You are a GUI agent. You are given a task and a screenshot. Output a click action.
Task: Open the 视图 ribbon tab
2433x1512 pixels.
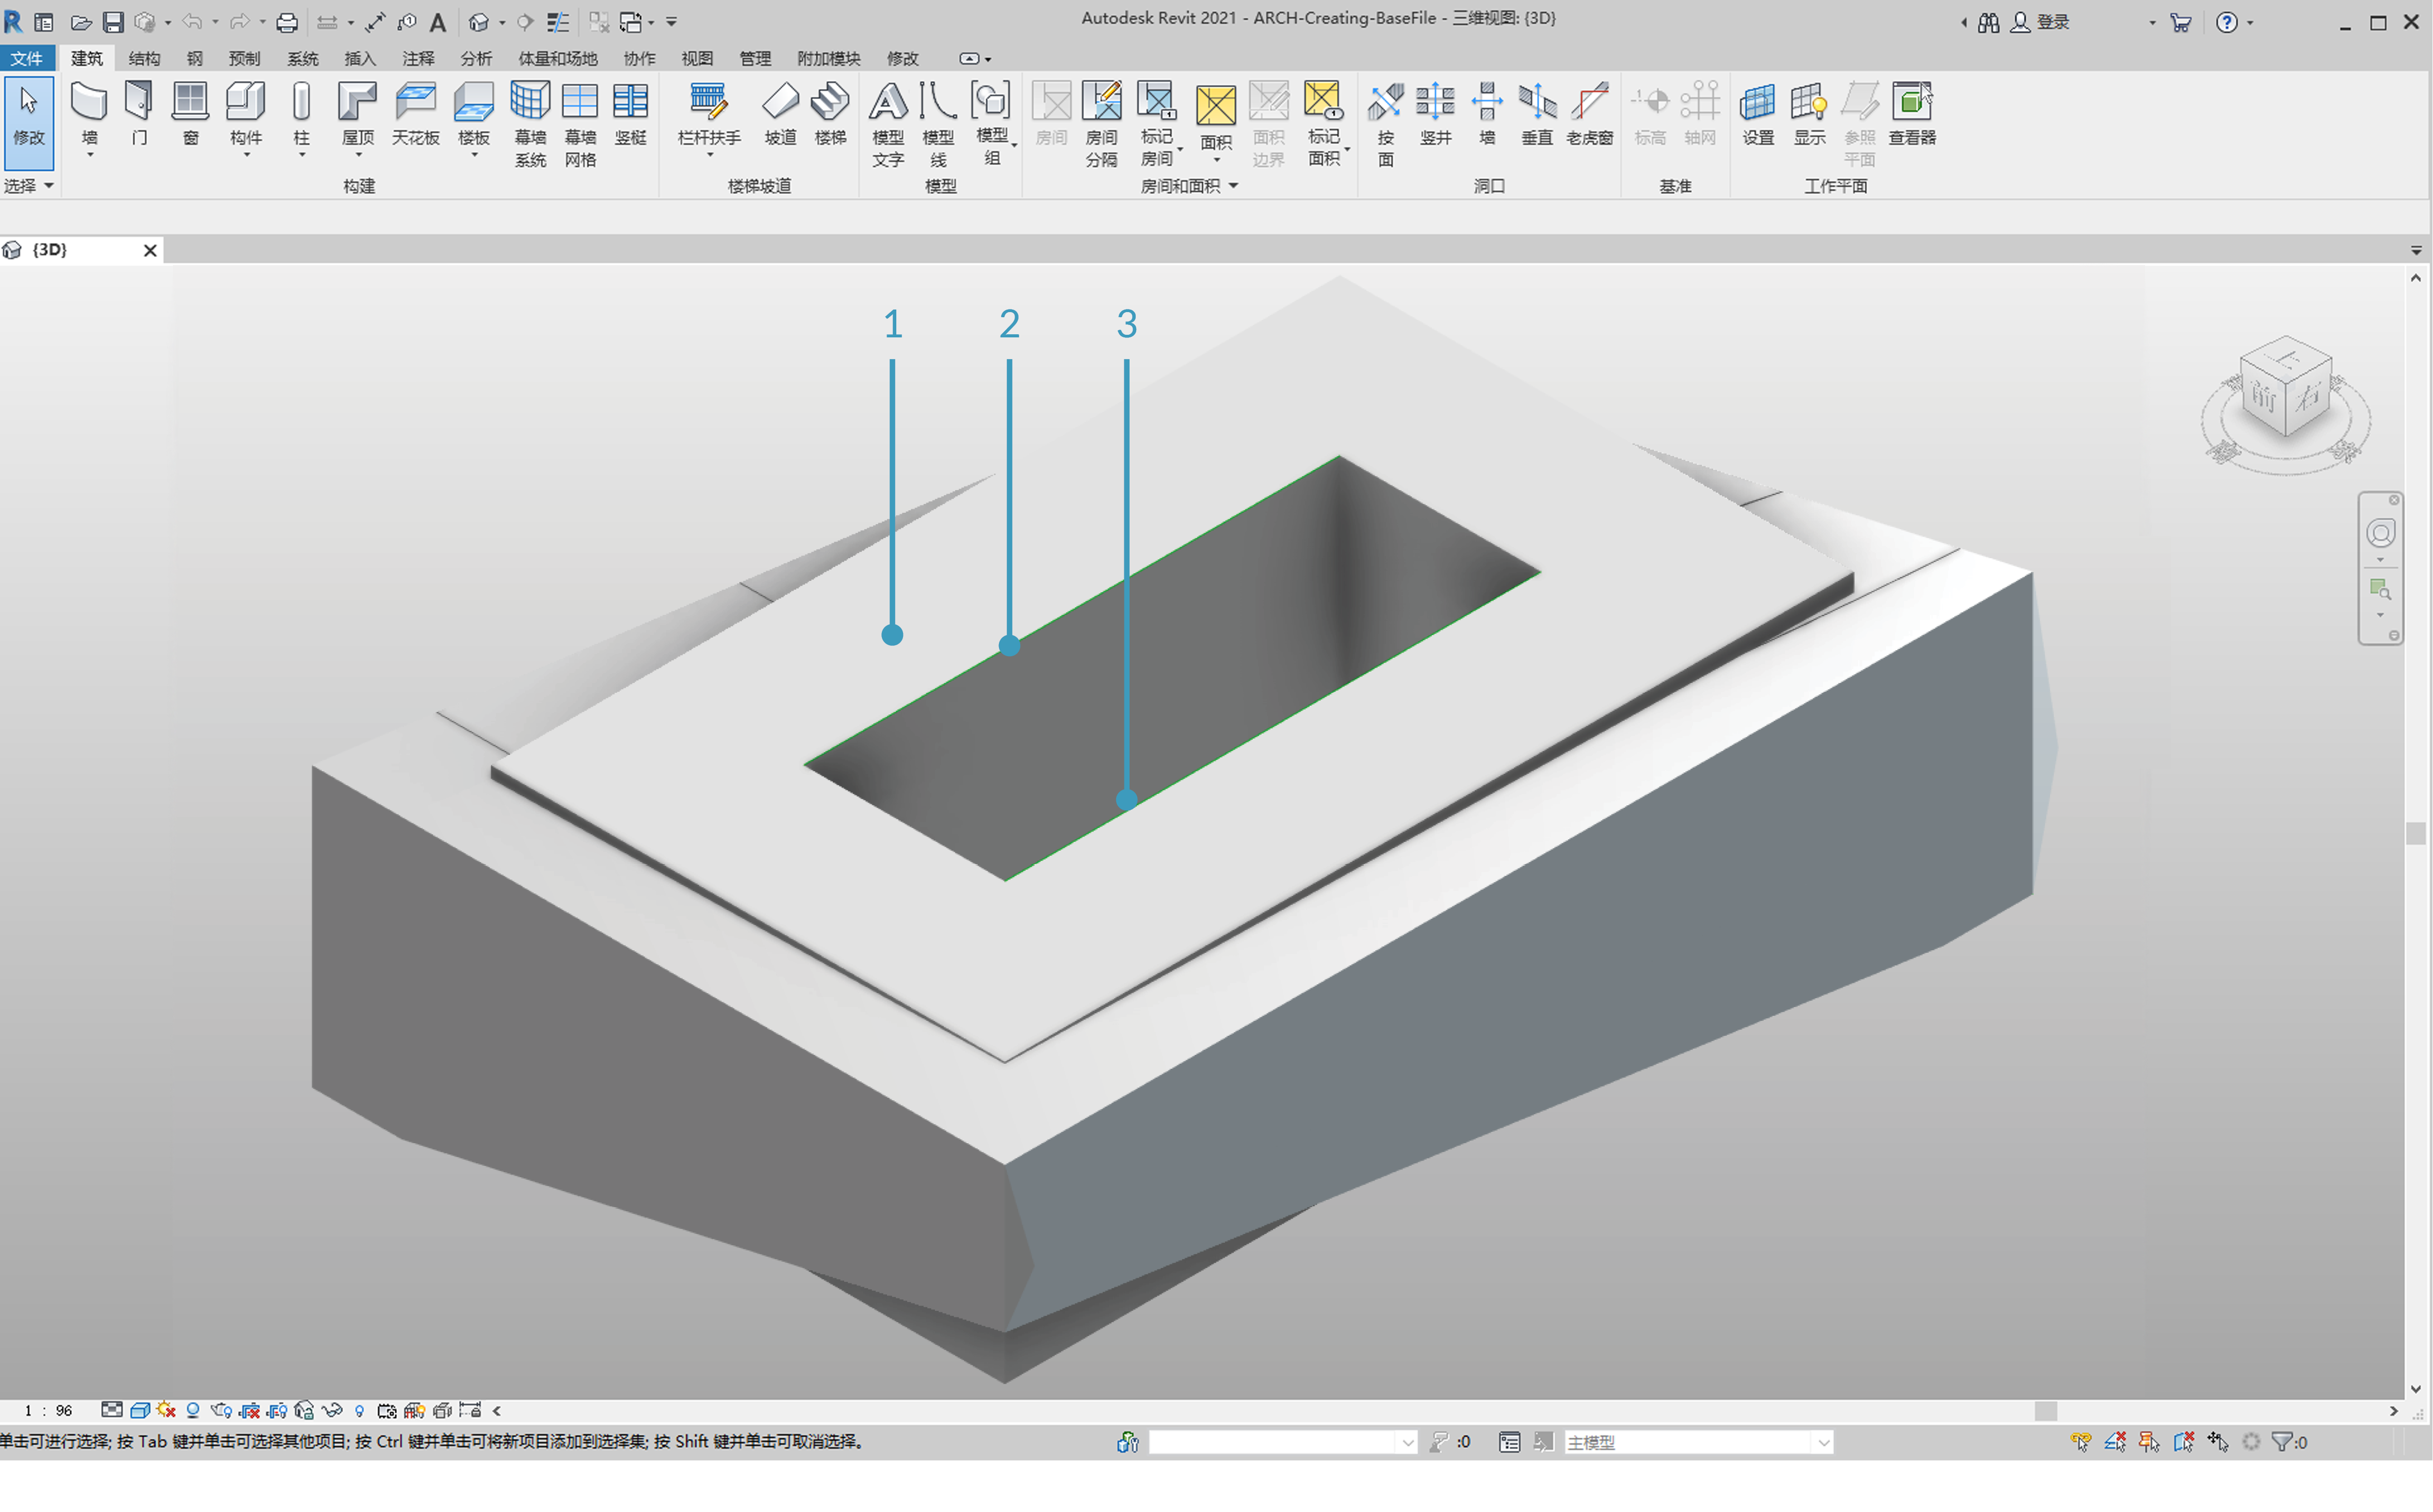(696, 58)
